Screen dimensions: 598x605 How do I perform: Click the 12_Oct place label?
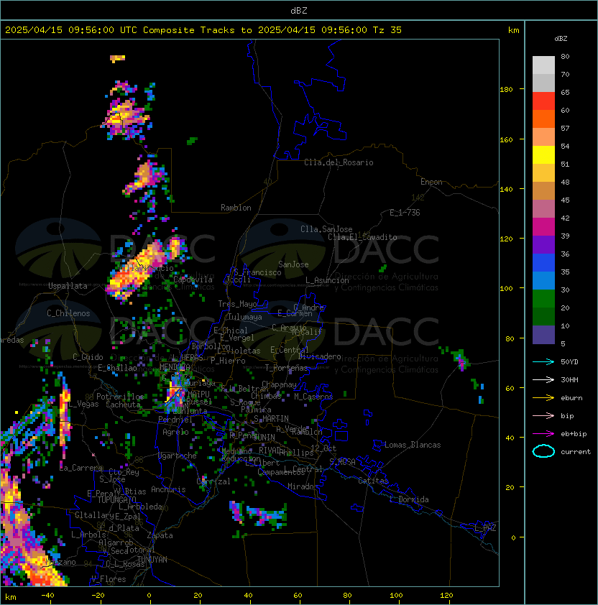(323, 448)
